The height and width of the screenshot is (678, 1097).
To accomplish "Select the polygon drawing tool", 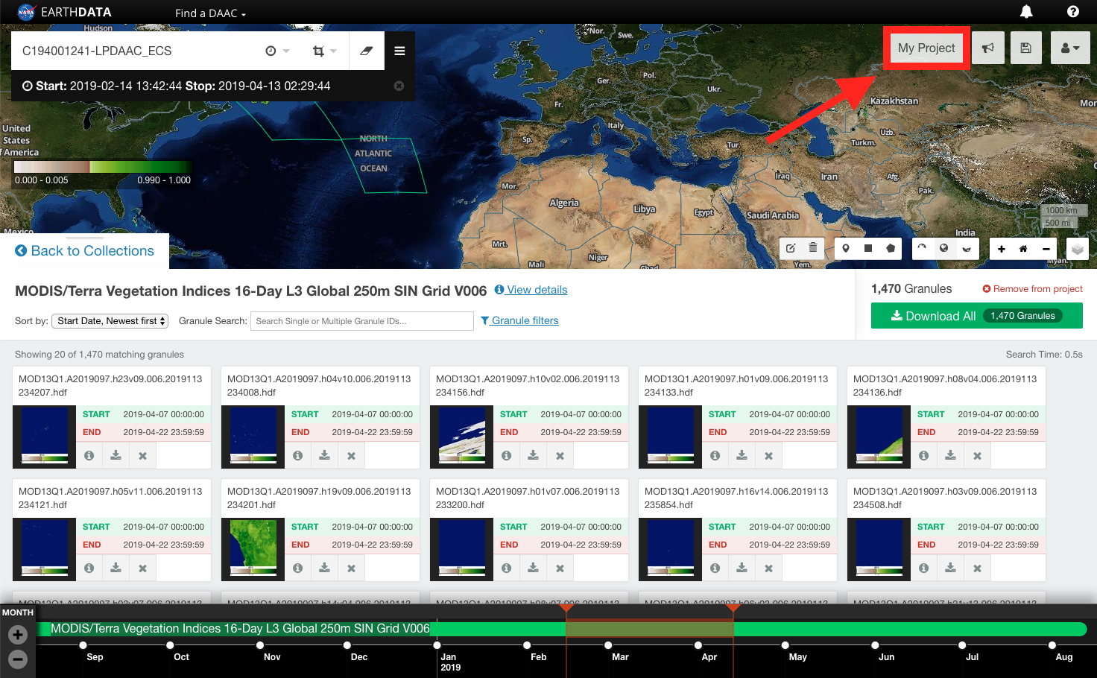I will click(891, 248).
